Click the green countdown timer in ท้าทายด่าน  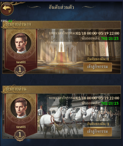tap(110, 103)
